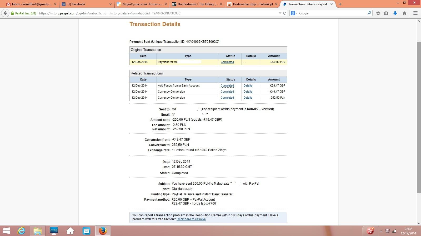The height and width of the screenshot is (236, 421).
Task: Open the downloads arrow icon
Action: pos(395,13)
